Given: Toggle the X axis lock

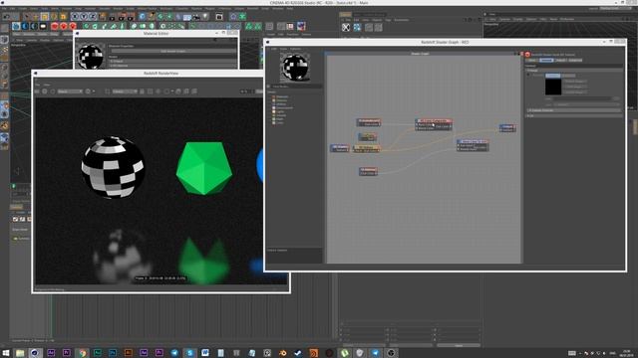Looking at the screenshot, I should pos(75,17).
